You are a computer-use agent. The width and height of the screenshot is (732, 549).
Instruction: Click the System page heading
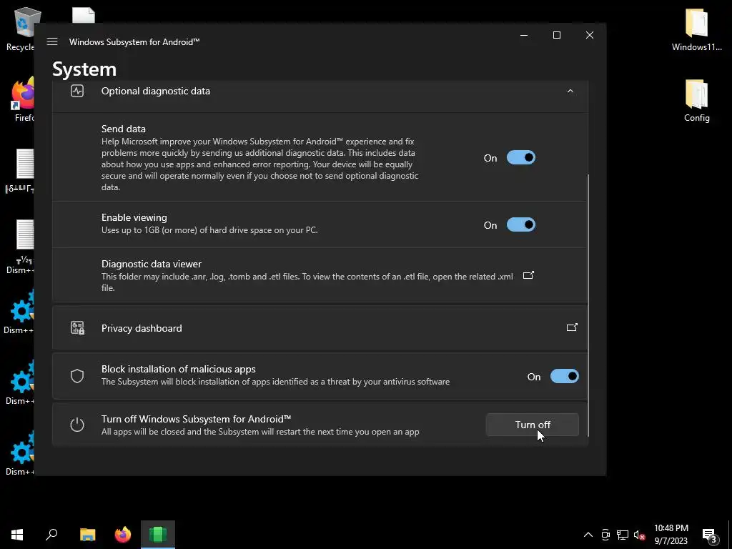point(84,69)
